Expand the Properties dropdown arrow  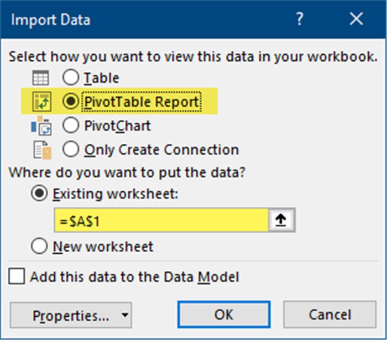pyautogui.click(x=124, y=316)
